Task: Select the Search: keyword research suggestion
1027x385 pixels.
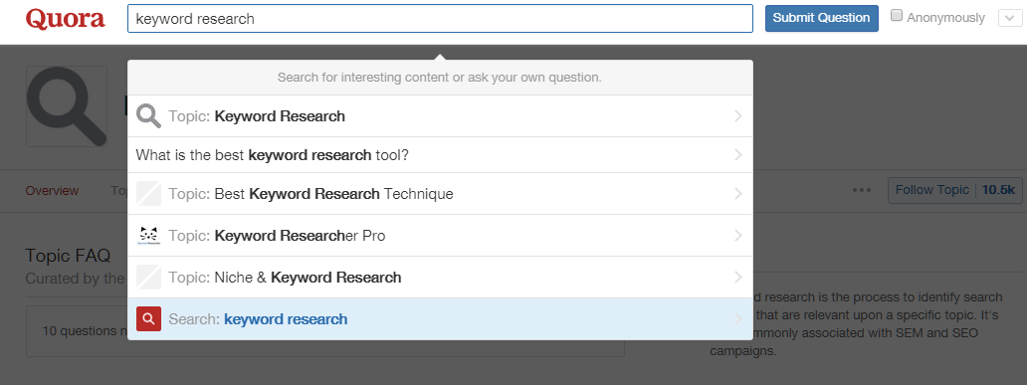Action: point(440,319)
